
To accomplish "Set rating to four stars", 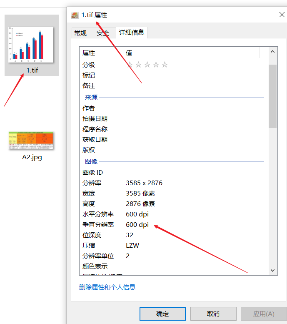I will [x=156, y=65].
